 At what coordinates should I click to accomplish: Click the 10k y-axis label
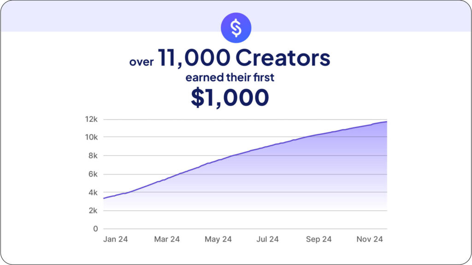click(92, 137)
